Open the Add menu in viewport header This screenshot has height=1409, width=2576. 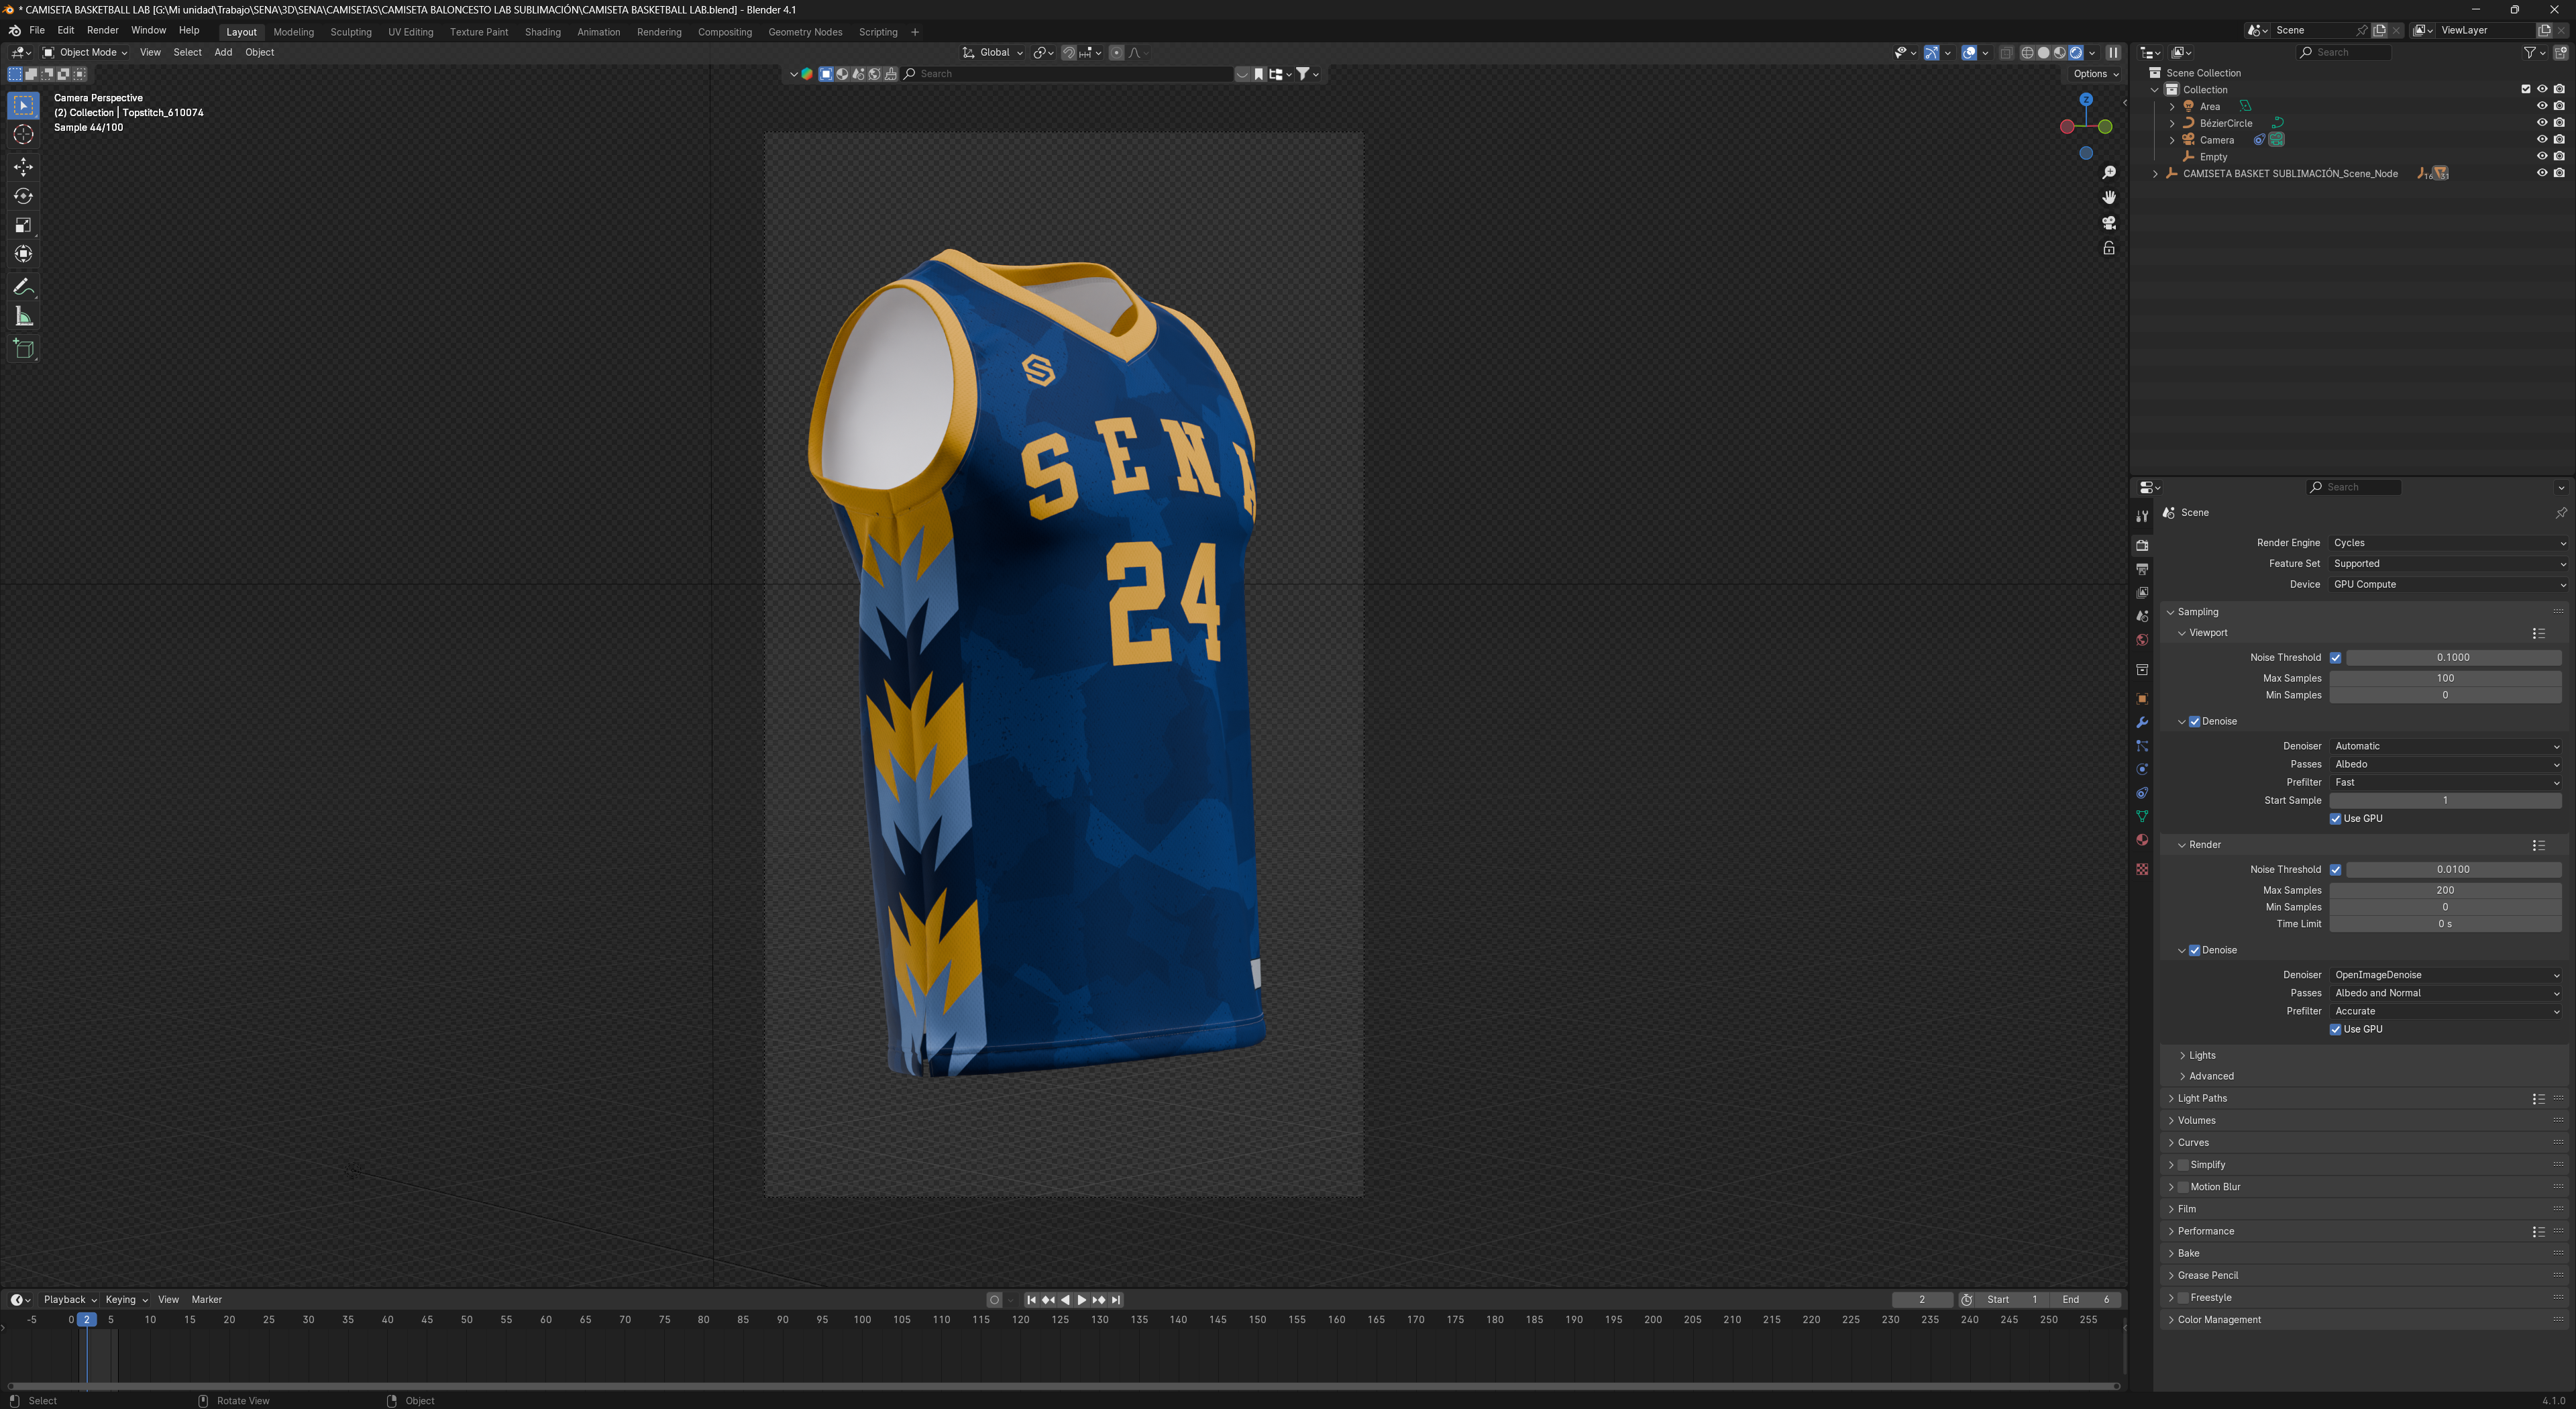(223, 53)
